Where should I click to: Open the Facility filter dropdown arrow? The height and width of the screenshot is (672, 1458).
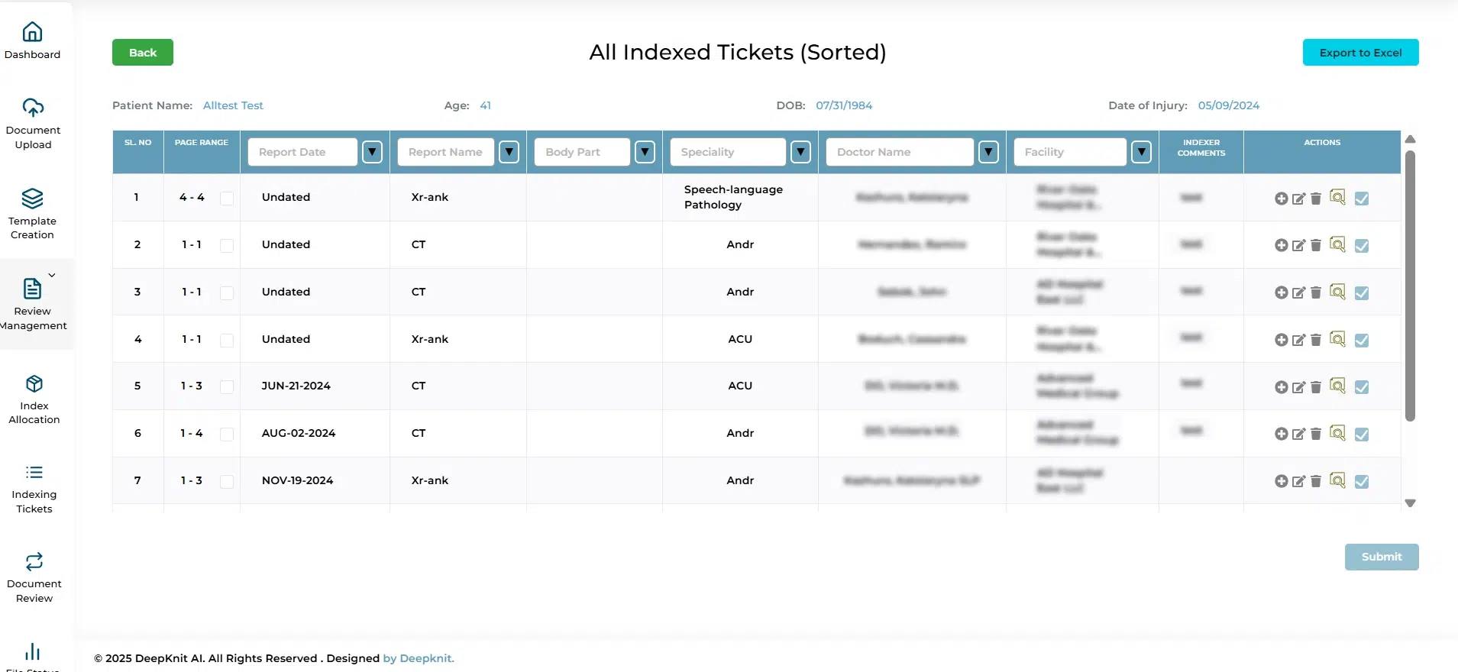click(x=1141, y=152)
